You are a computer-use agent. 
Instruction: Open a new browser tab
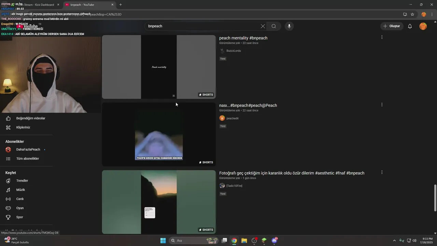click(121, 5)
